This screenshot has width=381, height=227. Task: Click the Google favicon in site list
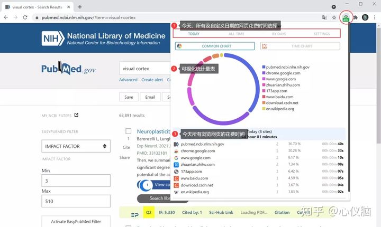(x=176, y=158)
